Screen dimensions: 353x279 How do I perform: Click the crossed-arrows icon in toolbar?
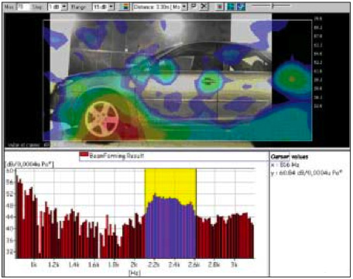point(204,7)
